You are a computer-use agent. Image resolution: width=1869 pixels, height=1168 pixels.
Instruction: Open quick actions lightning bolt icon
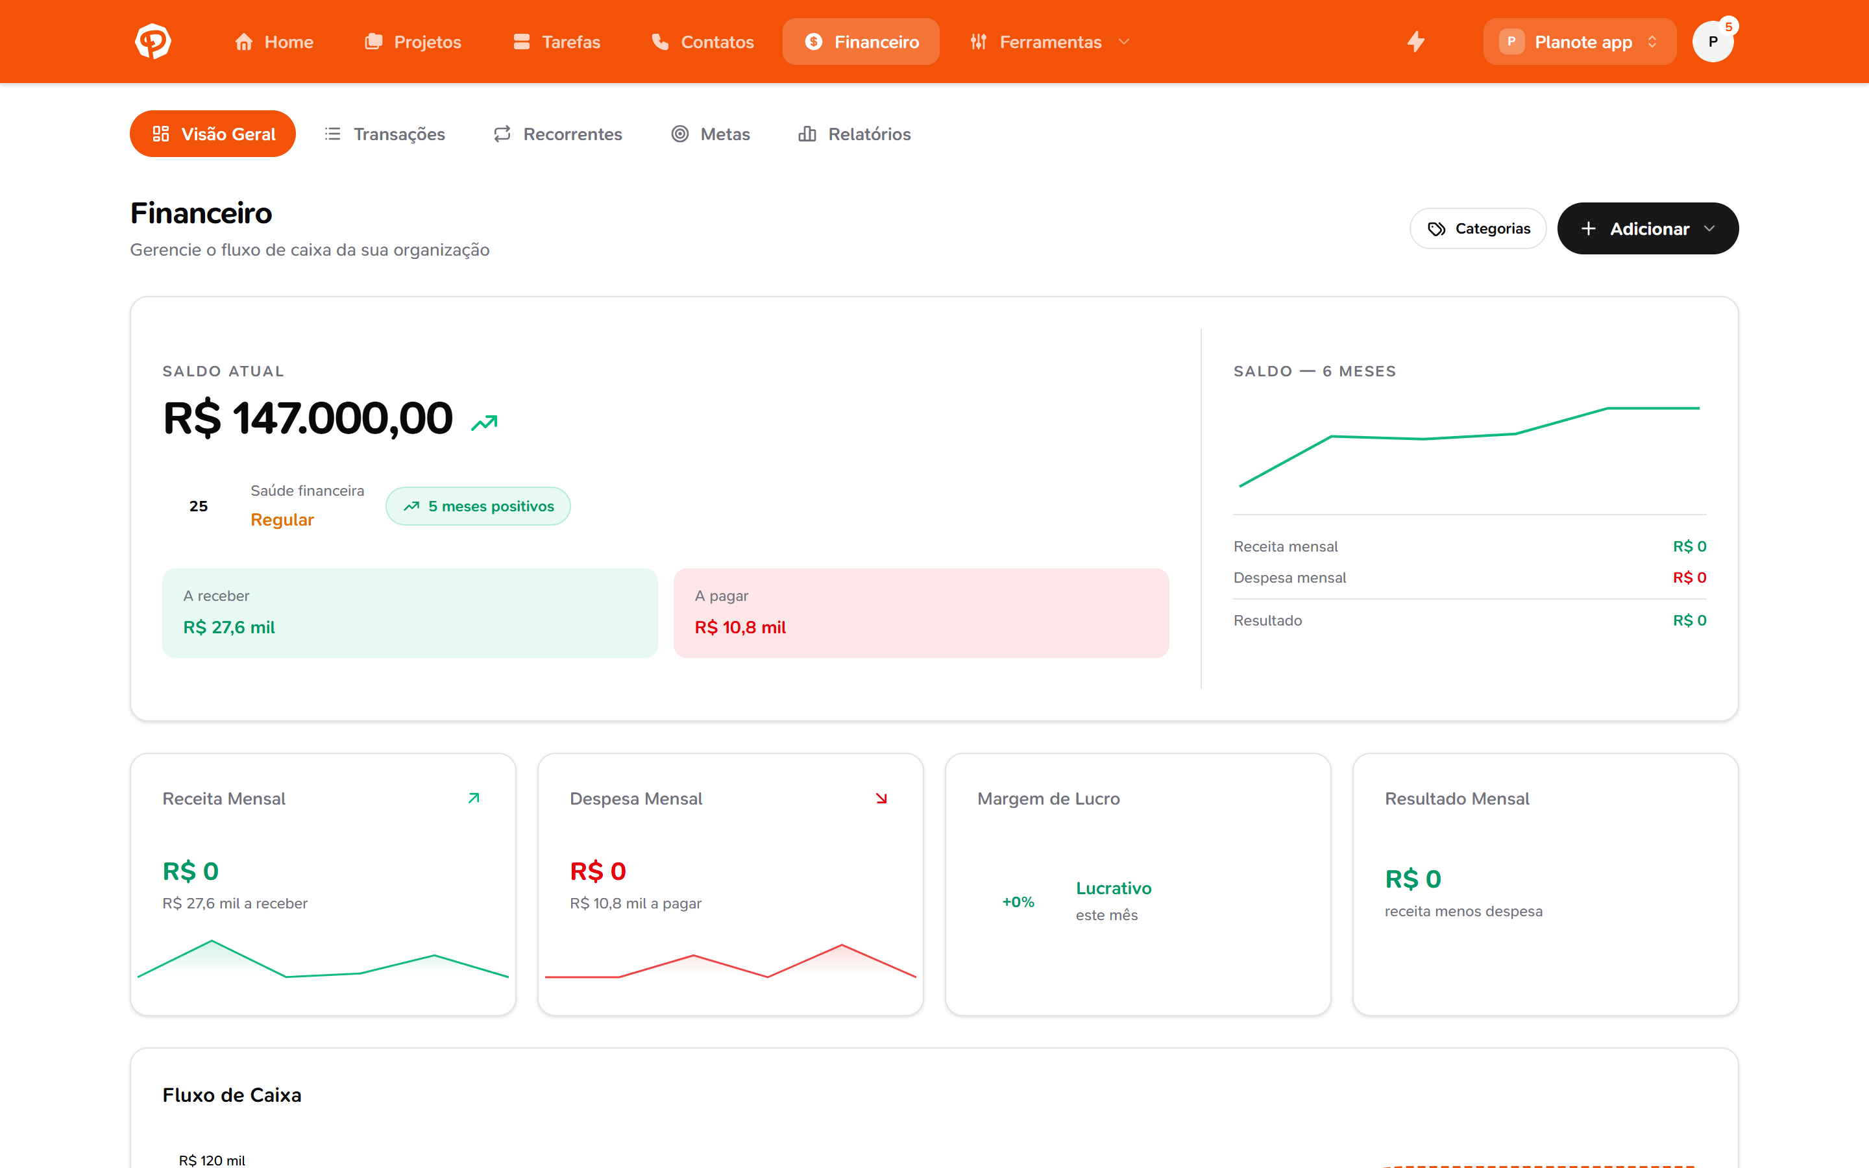(x=1415, y=42)
